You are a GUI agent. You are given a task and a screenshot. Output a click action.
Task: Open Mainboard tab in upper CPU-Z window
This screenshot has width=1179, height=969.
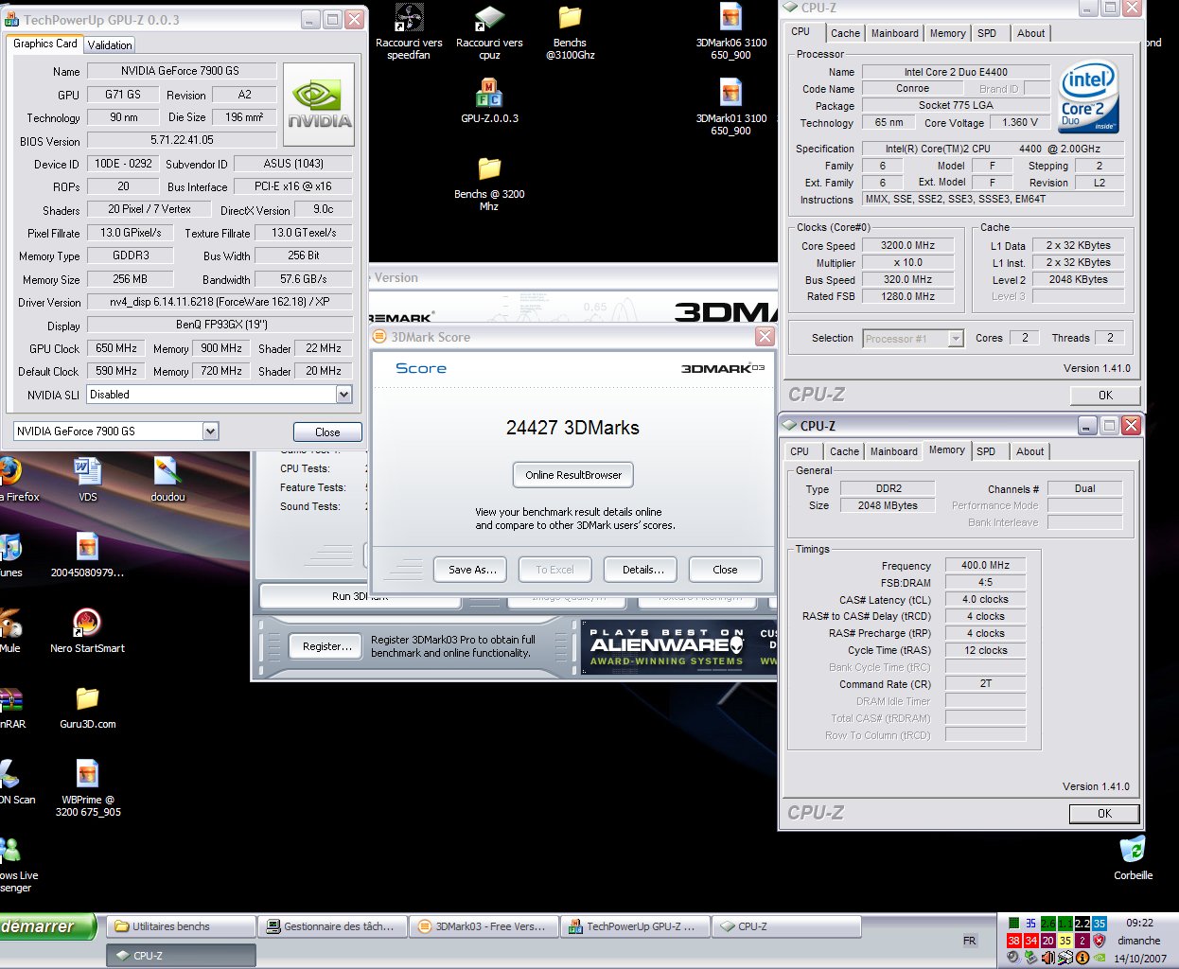(894, 33)
